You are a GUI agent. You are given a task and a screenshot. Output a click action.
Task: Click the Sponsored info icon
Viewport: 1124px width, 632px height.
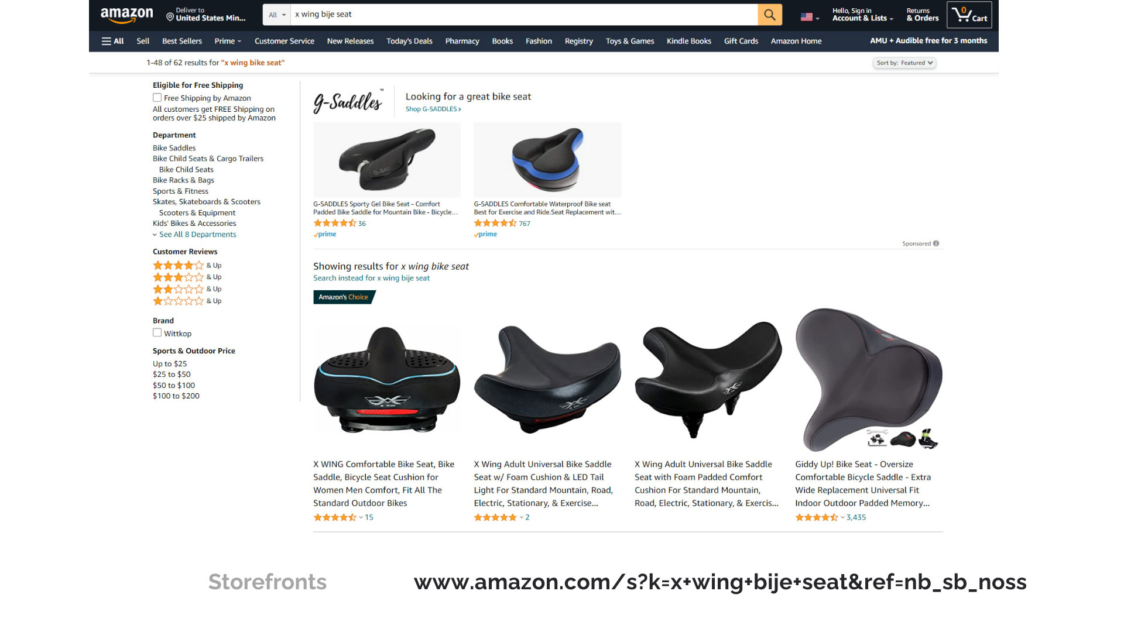pyautogui.click(x=936, y=243)
